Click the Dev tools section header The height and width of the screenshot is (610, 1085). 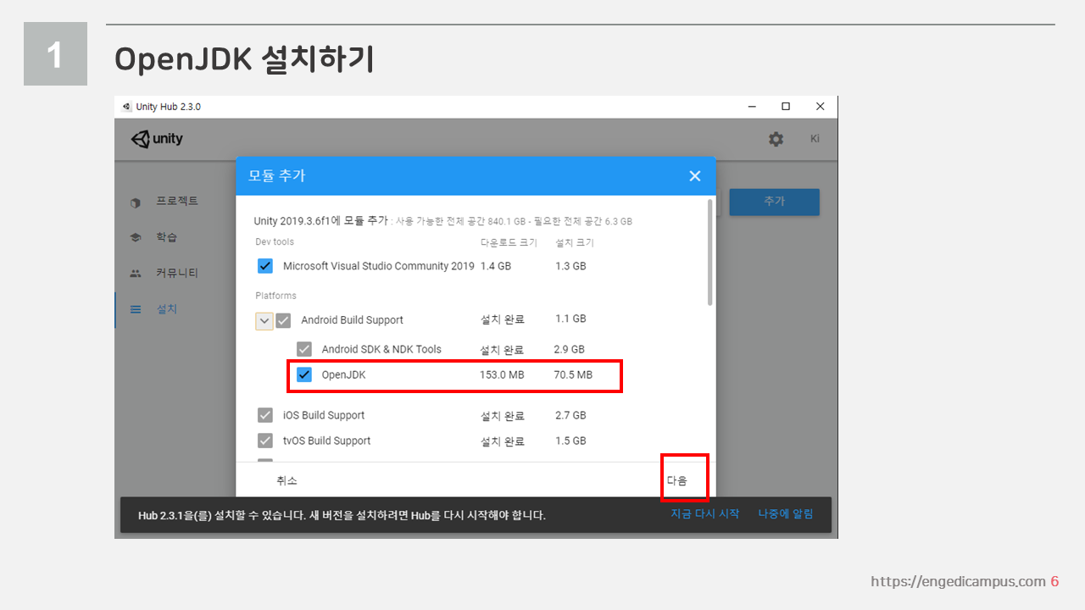(x=275, y=242)
